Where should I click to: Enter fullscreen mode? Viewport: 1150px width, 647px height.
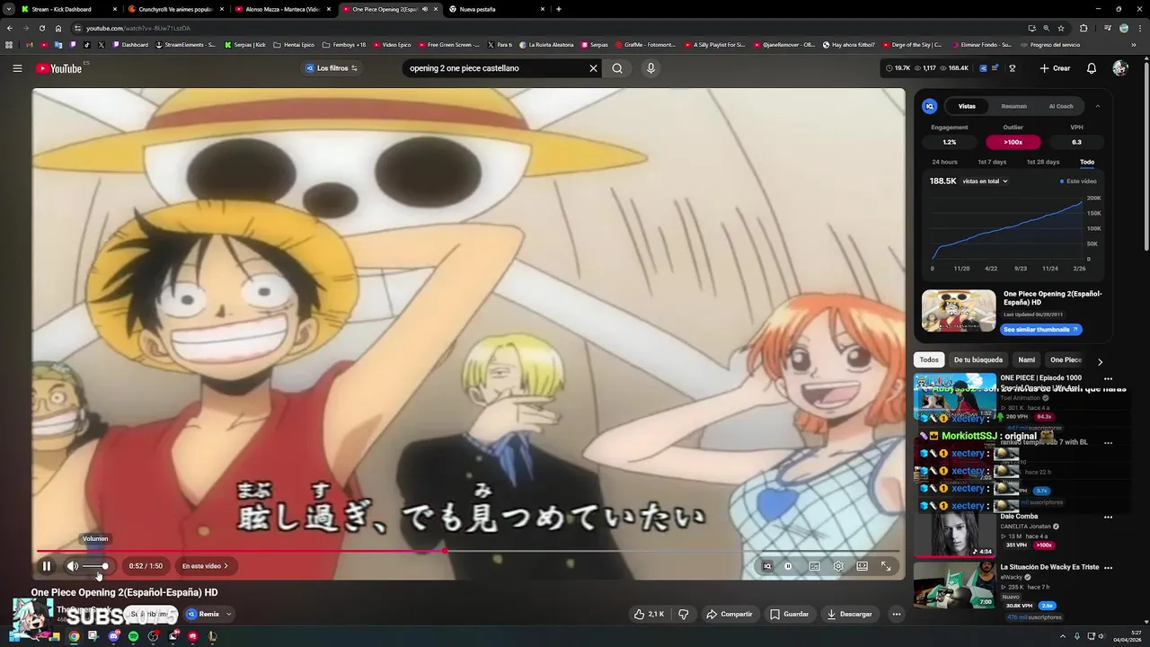(x=886, y=566)
